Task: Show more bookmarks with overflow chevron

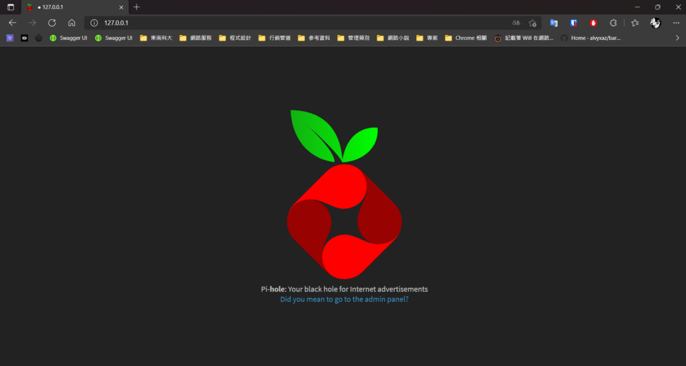Action: click(677, 38)
